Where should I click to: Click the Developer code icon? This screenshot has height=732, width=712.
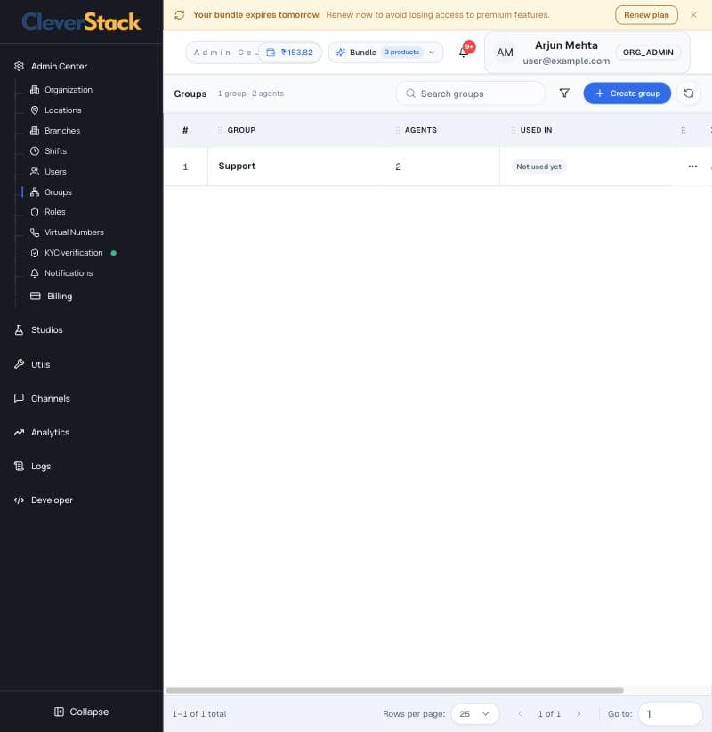tap(19, 500)
